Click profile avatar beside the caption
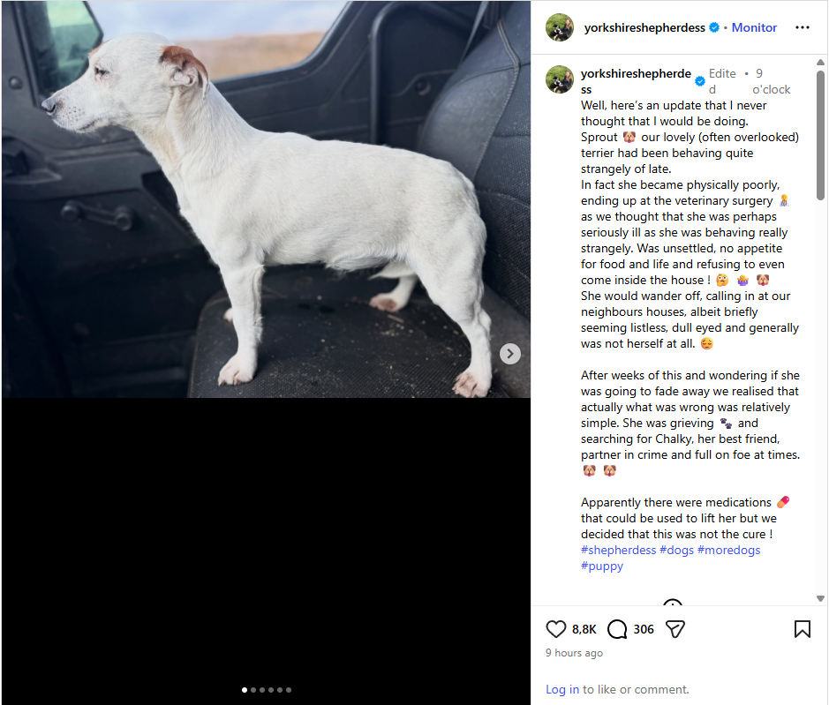Image resolution: width=829 pixels, height=705 pixels. pos(560,79)
